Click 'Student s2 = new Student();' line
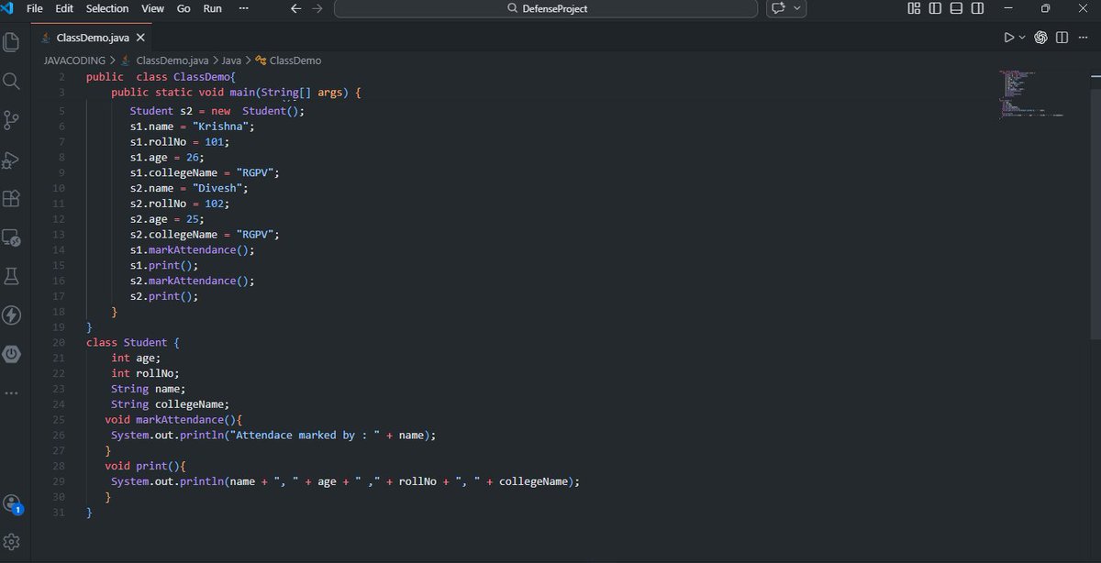The width and height of the screenshot is (1101, 563). click(x=217, y=110)
